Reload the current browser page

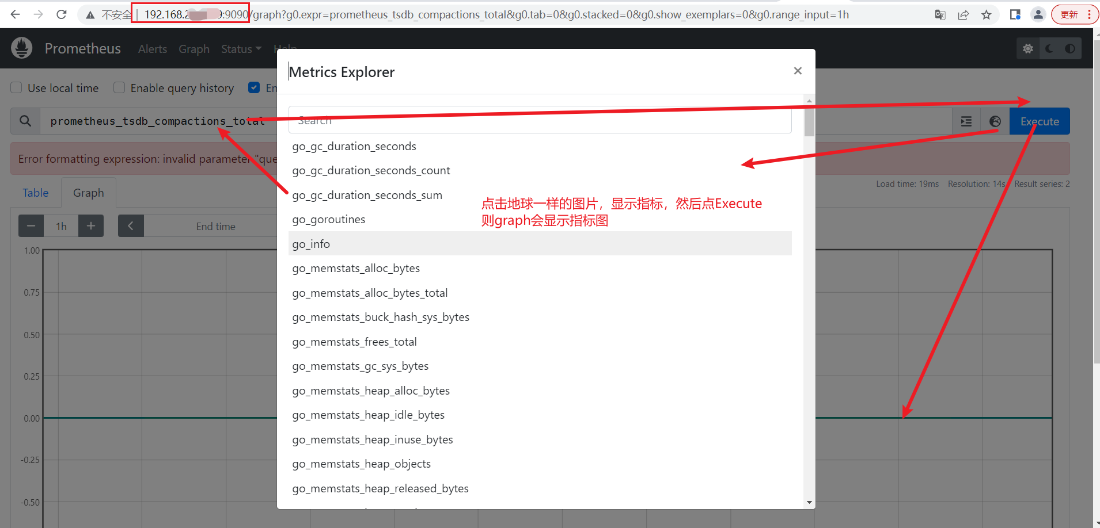(x=62, y=14)
